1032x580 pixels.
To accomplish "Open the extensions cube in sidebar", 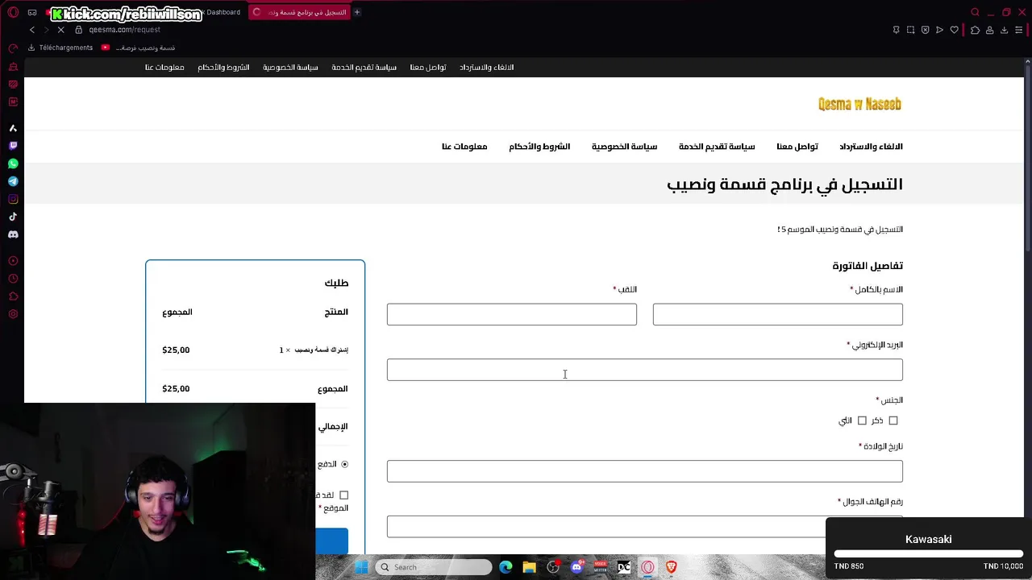I will 13,296.
